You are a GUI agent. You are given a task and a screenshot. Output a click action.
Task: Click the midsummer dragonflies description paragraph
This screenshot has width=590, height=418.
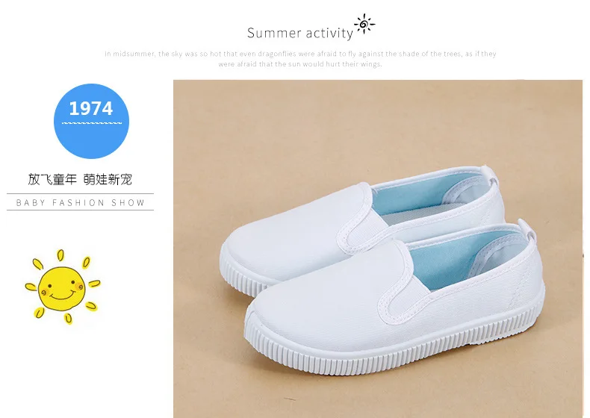click(300, 59)
